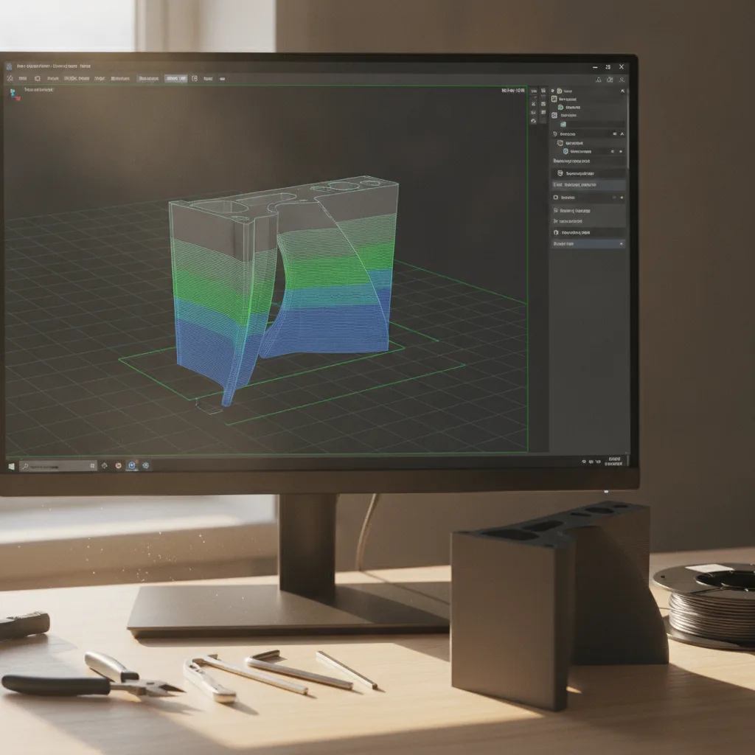The height and width of the screenshot is (755, 755).
Task: Click the side panel's vertical scrollbar
Action: 627,128
